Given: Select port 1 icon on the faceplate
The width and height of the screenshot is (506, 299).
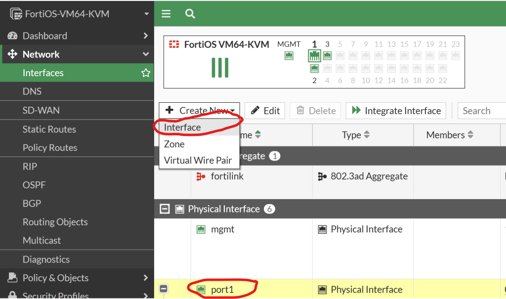Looking at the screenshot, I should [x=314, y=56].
